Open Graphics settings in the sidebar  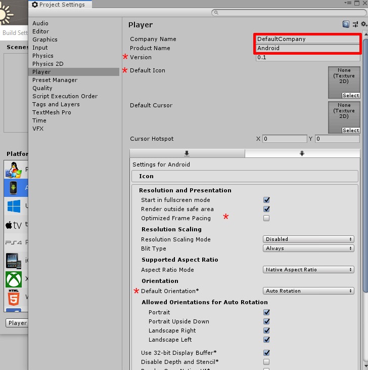45,39
